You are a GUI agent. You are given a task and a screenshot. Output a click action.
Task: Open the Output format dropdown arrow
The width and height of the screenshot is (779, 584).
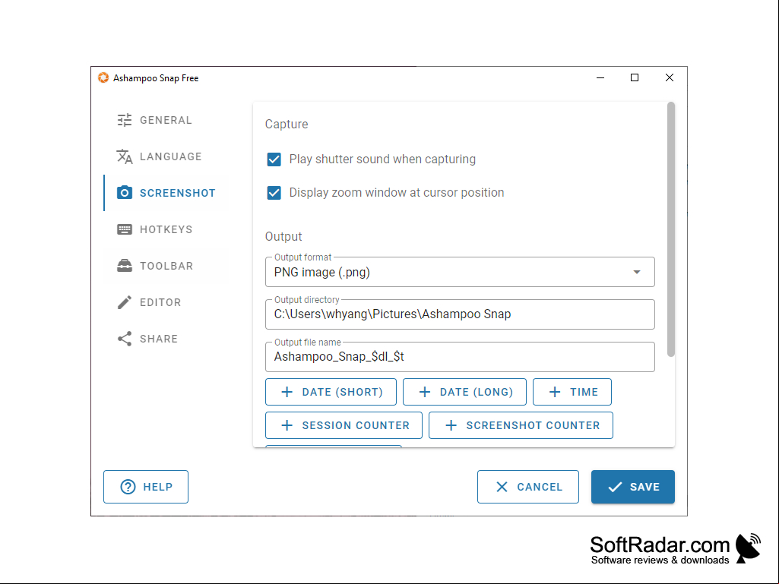click(x=636, y=272)
